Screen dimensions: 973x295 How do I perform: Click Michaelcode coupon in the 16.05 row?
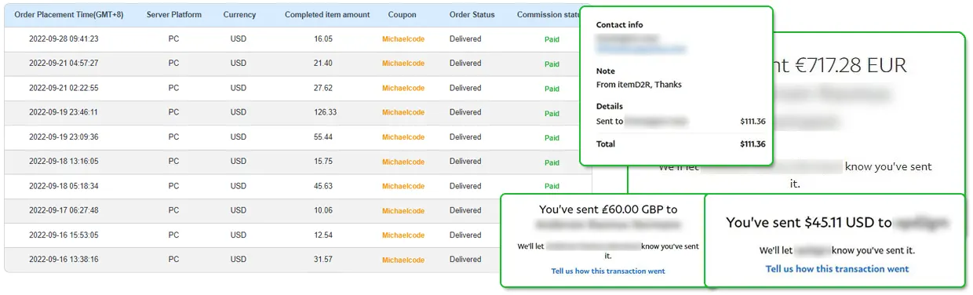tap(403, 39)
